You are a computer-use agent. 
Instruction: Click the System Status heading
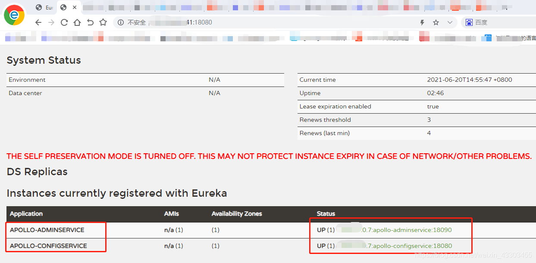(44, 60)
